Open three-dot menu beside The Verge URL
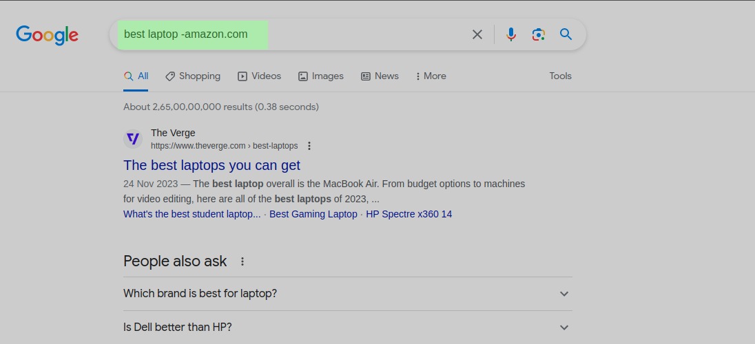This screenshot has height=344, width=755. pyautogui.click(x=309, y=146)
